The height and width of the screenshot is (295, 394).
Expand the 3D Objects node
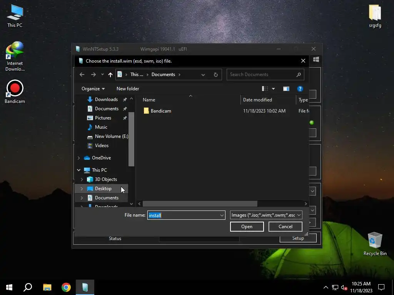[82, 179]
